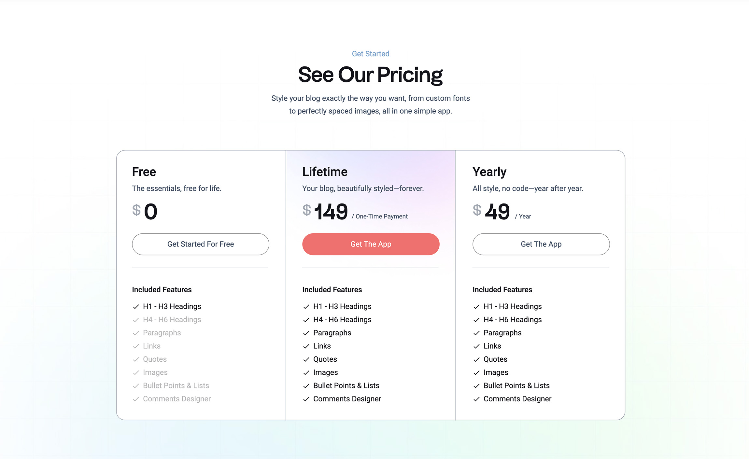Viewport: 749px width, 459px height.
Task: Click the Free plan title
Action: click(x=144, y=172)
